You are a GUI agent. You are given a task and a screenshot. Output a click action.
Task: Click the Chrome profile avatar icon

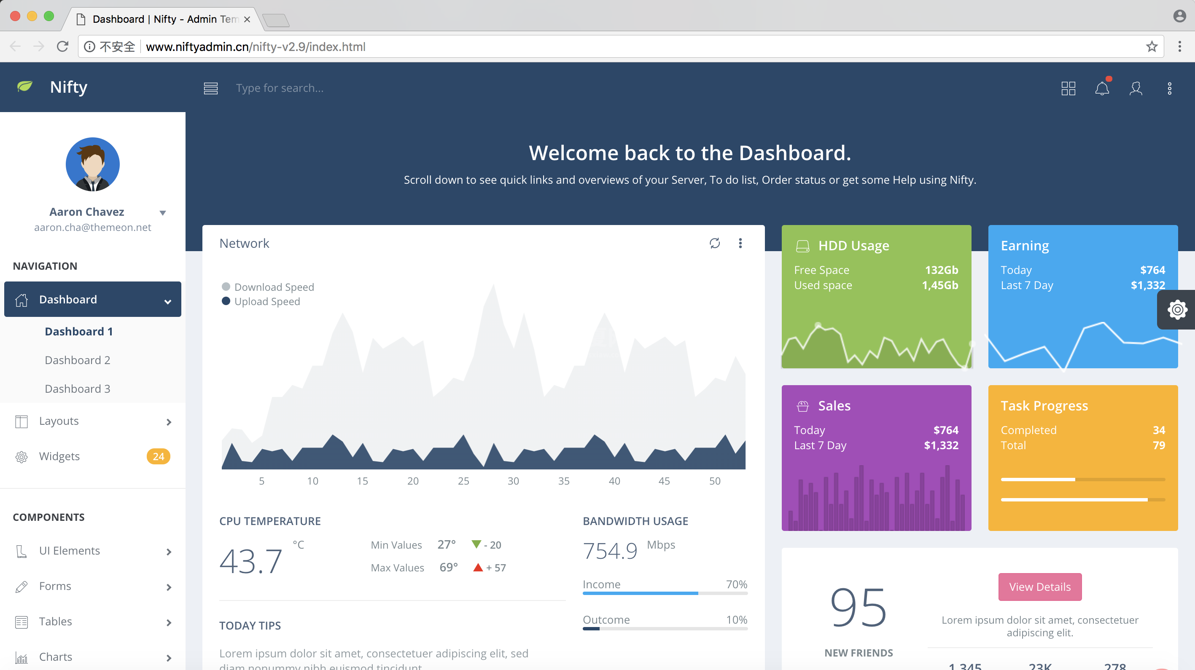1180,16
